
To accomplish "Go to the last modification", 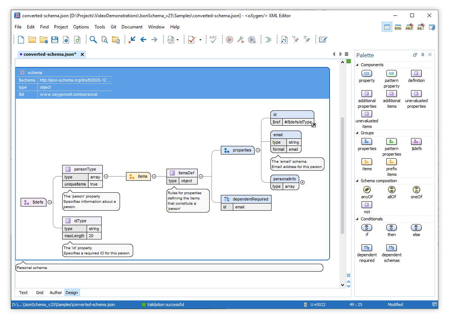I will pos(132,40).
